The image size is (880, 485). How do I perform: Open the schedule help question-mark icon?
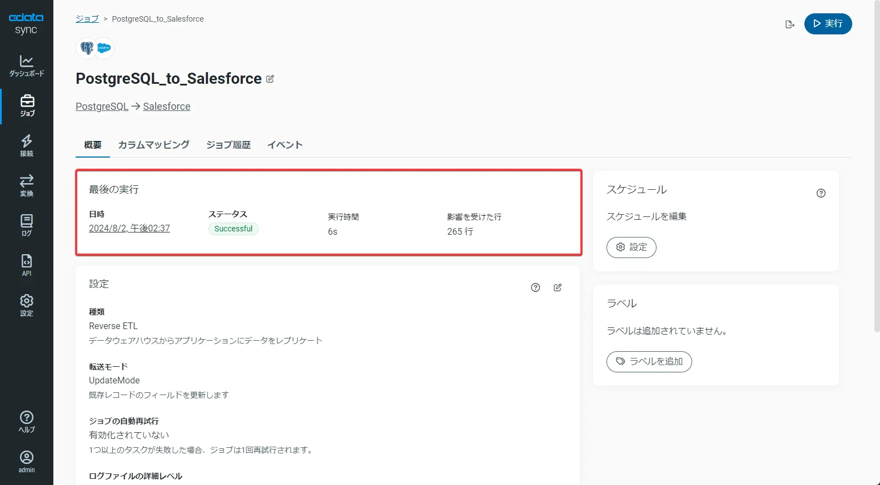tap(821, 193)
